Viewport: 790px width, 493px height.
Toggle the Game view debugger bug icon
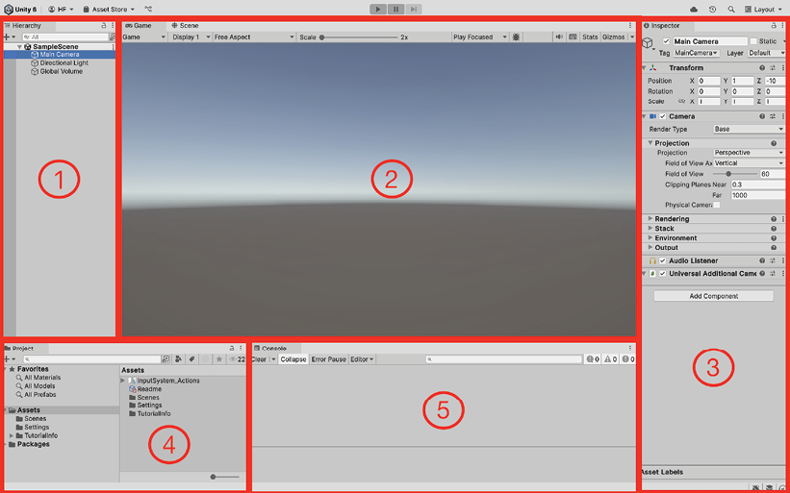(516, 37)
